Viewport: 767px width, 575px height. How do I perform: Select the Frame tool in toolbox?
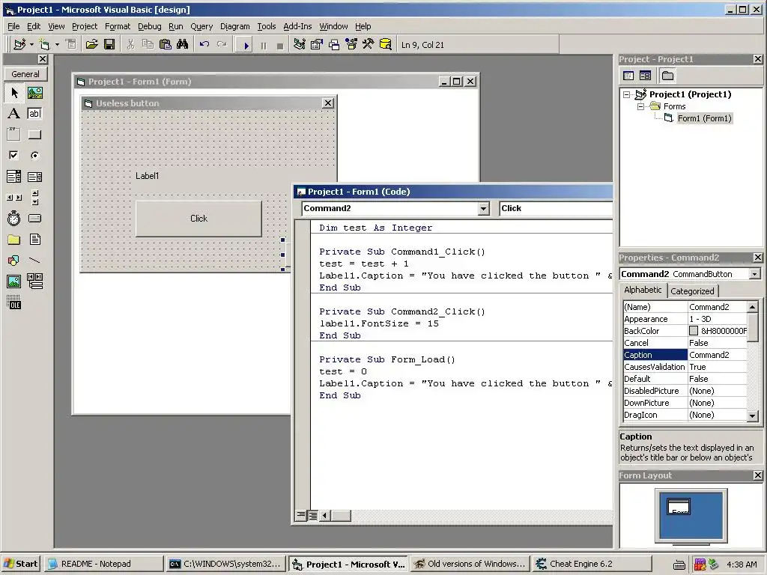point(14,135)
